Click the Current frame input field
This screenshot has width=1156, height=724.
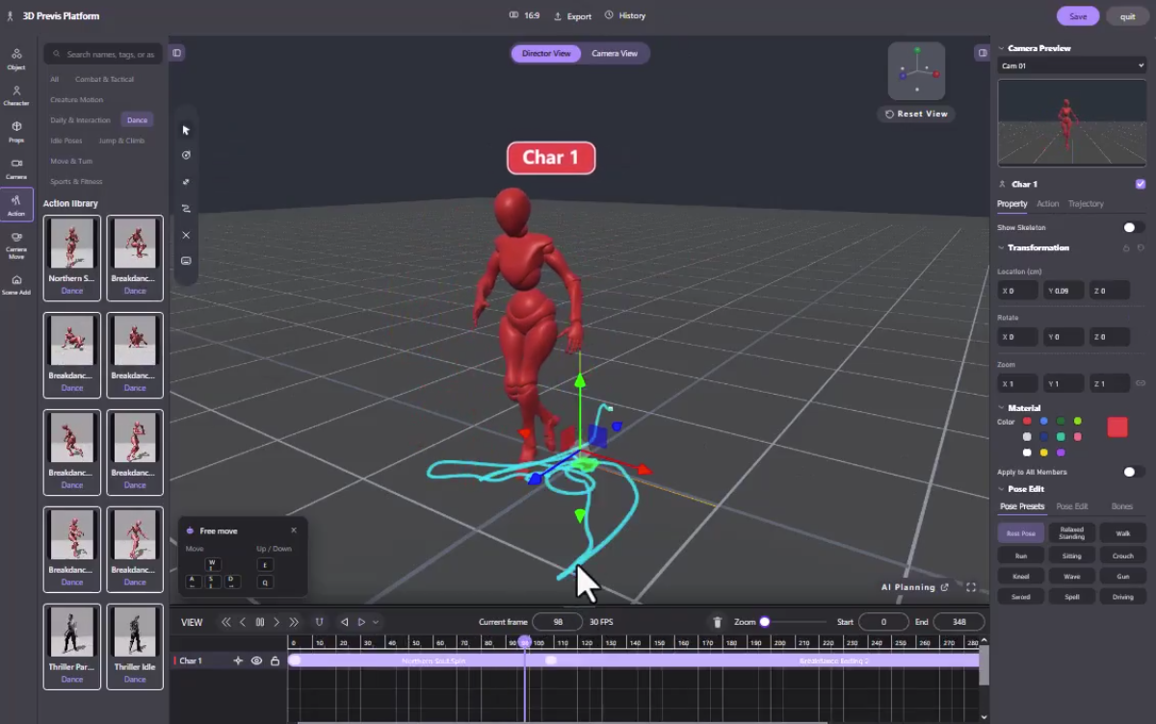point(557,622)
